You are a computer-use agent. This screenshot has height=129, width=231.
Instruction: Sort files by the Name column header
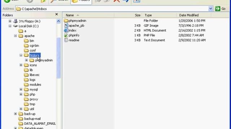click(x=88, y=15)
